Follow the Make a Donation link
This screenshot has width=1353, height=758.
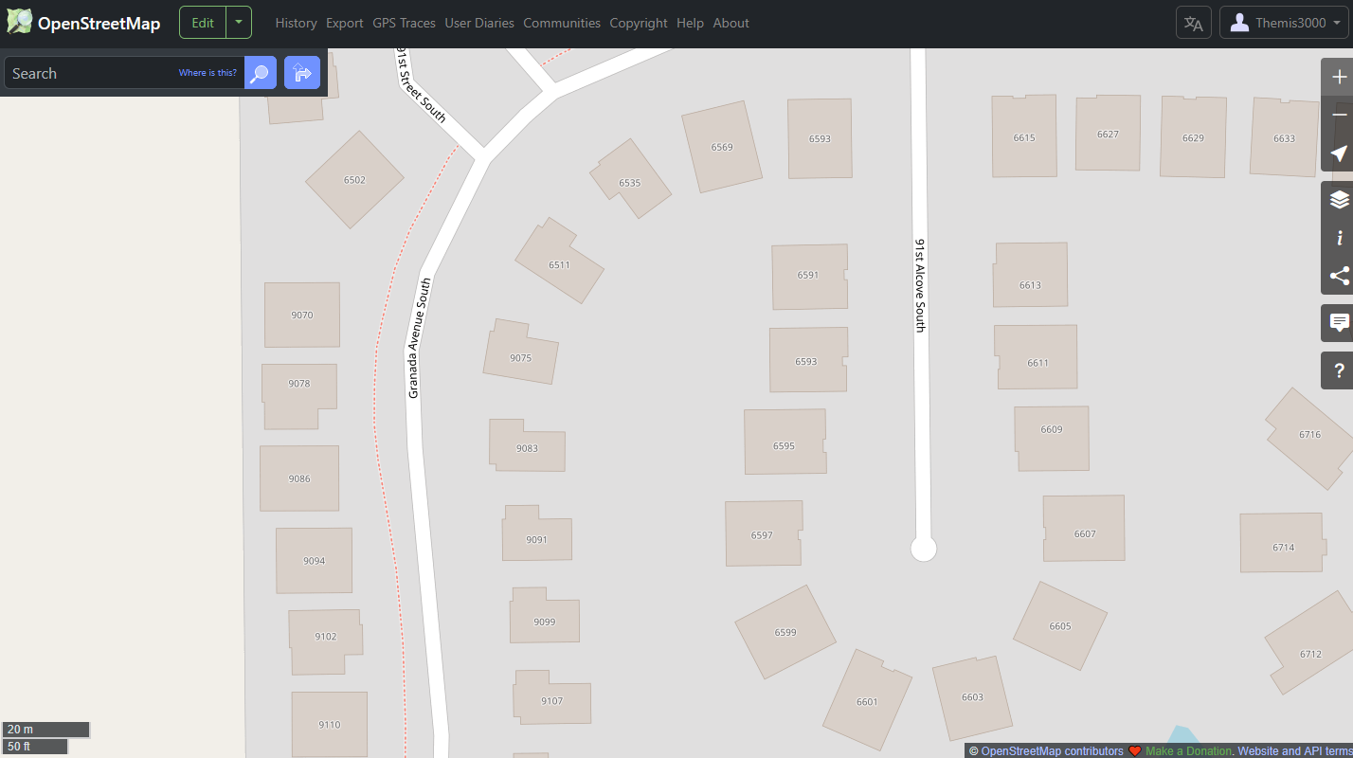1188,751
